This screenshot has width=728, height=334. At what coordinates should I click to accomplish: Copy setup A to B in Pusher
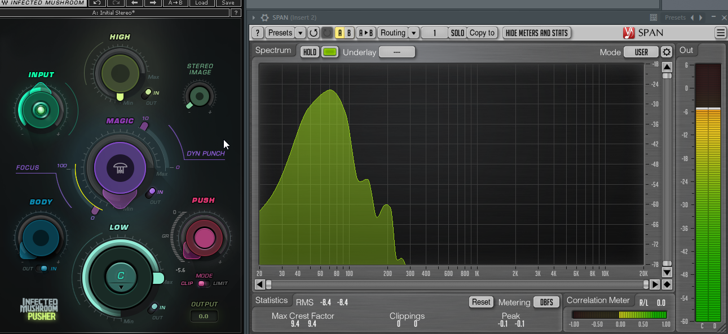(176, 3)
